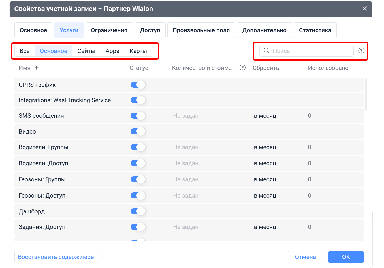Screen dimensions: 384x268
Task: Disable the Геозоны: Группы switch
Action: [x=138, y=179]
